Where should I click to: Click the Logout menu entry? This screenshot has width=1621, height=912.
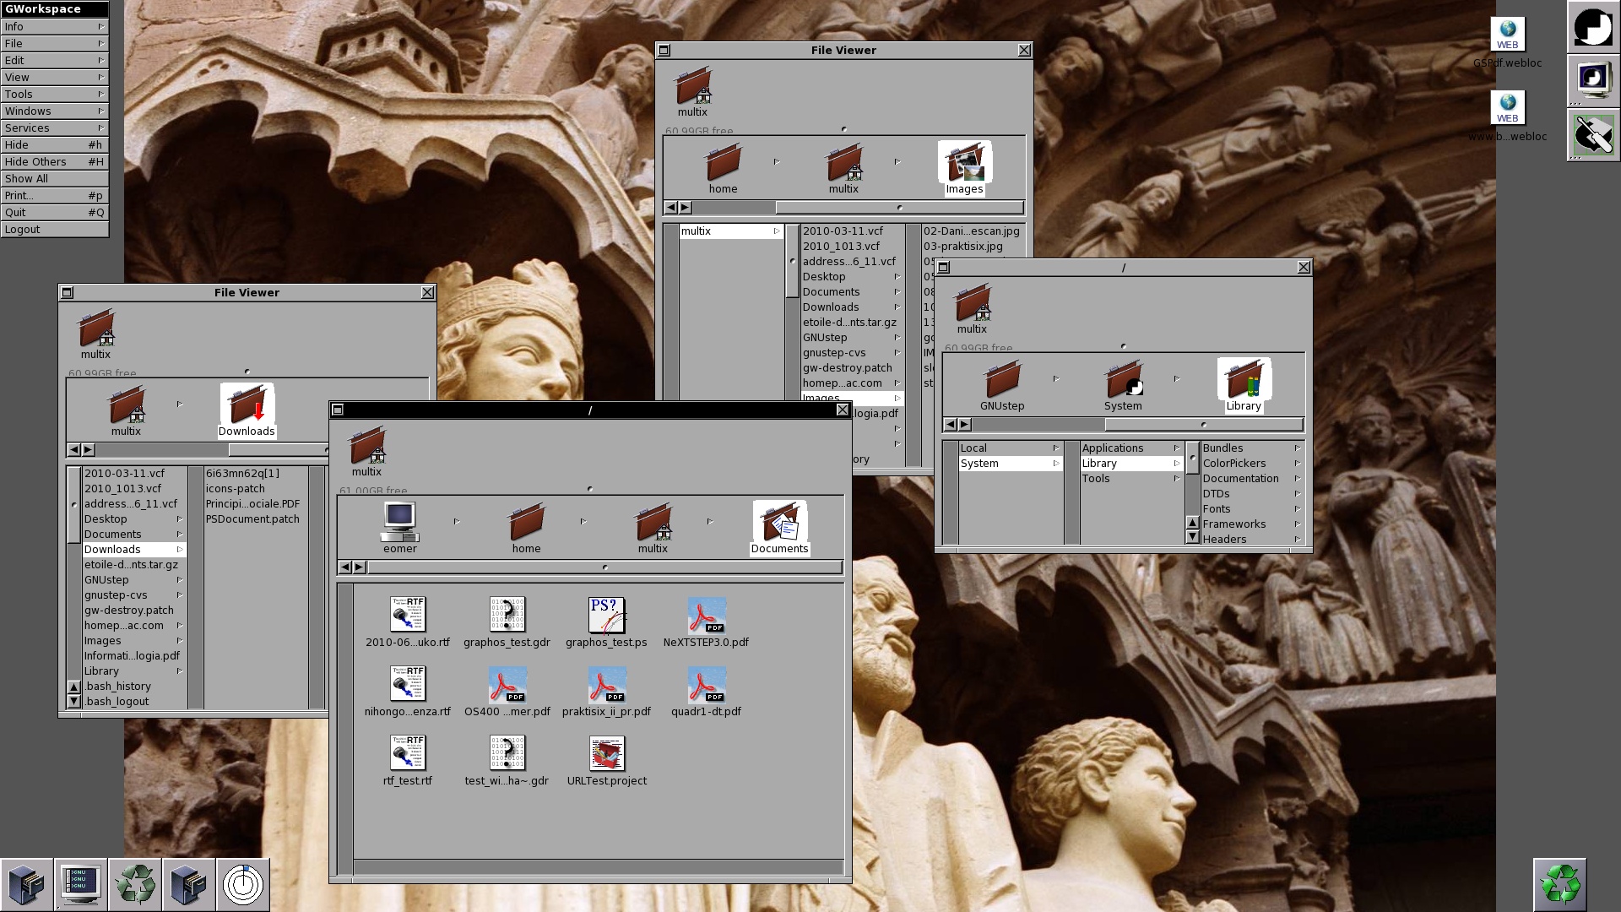coord(54,230)
